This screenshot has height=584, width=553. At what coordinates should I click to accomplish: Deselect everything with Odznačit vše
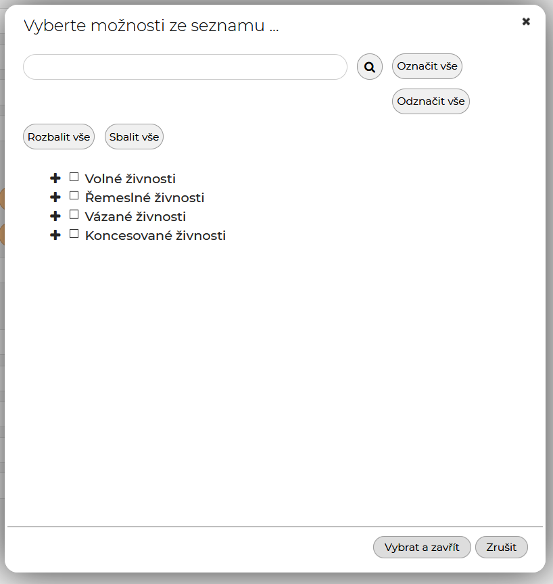click(x=431, y=101)
